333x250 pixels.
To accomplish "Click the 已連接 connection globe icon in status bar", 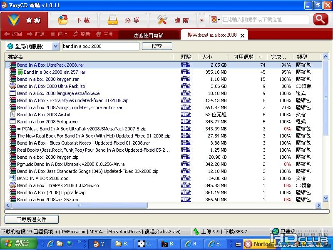I will pyautogui.click(x=275, y=231).
